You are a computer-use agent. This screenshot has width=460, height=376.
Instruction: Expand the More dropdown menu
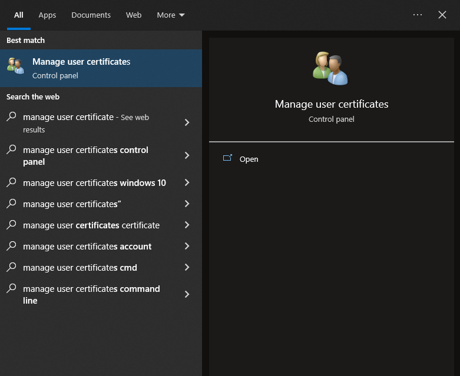tap(171, 15)
